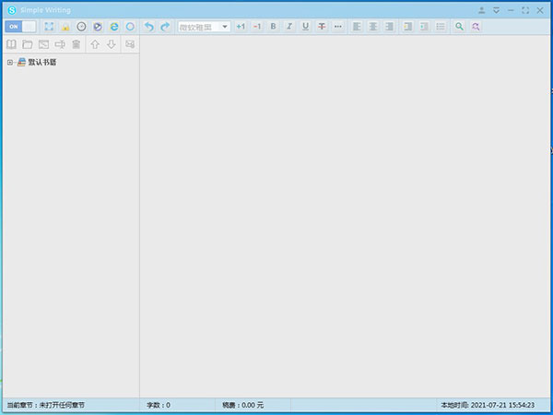Screen dimensions: 553x415
Task: Delete item with trash can icon
Action: tap(76, 44)
